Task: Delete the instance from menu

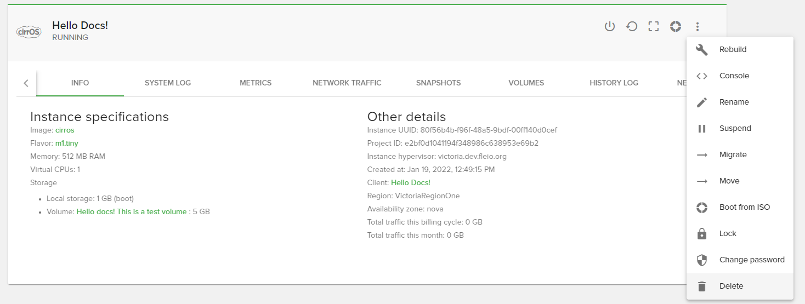Action: [731, 286]
